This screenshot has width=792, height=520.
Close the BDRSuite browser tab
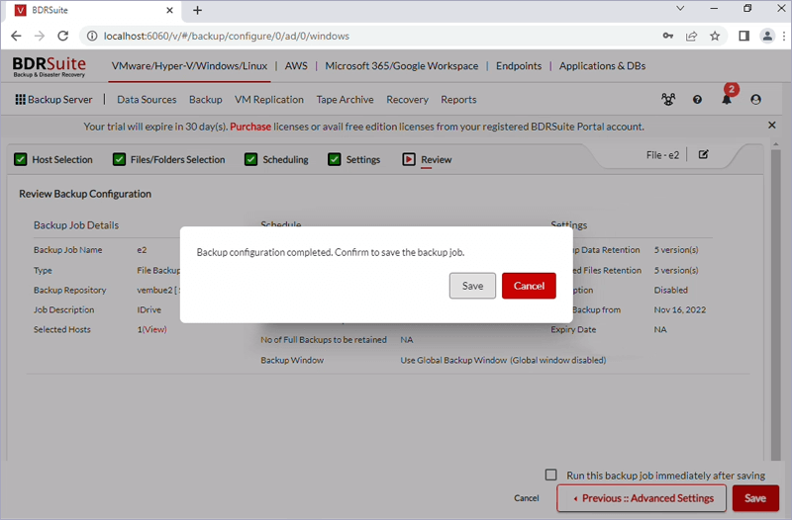[169, 10]
